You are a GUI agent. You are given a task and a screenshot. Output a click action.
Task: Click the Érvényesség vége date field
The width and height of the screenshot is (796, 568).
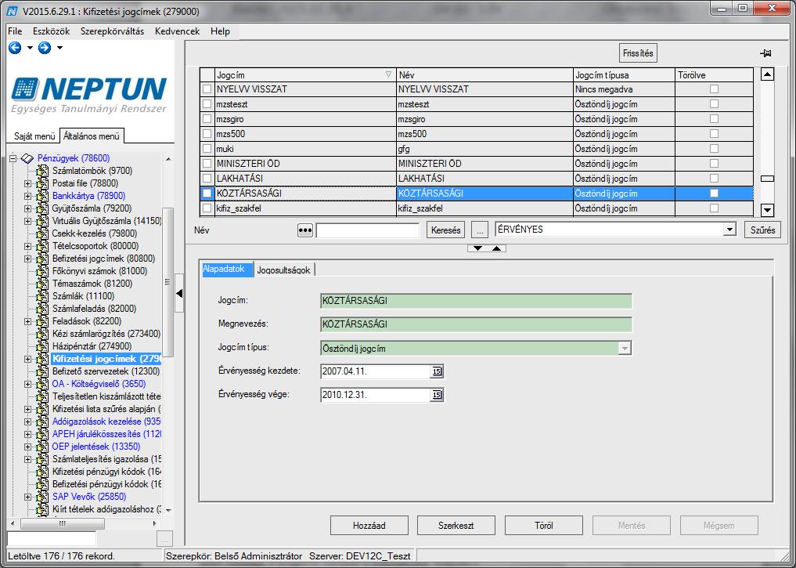click(x=376, y=395)
